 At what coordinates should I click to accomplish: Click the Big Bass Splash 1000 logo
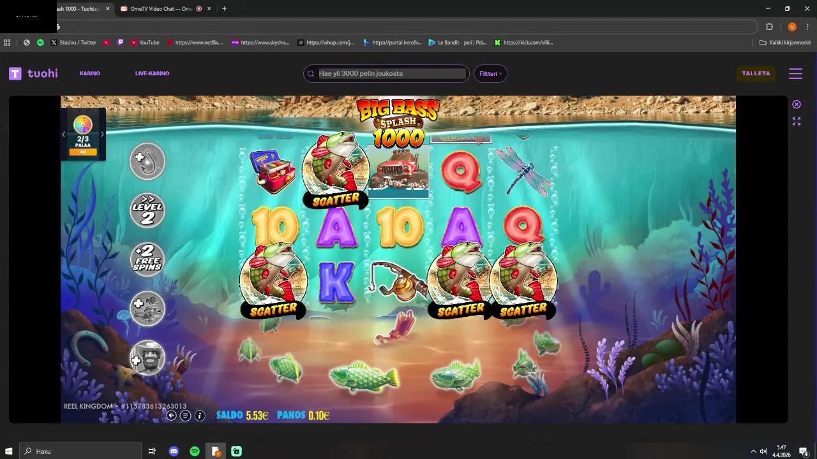pos(398,122)
